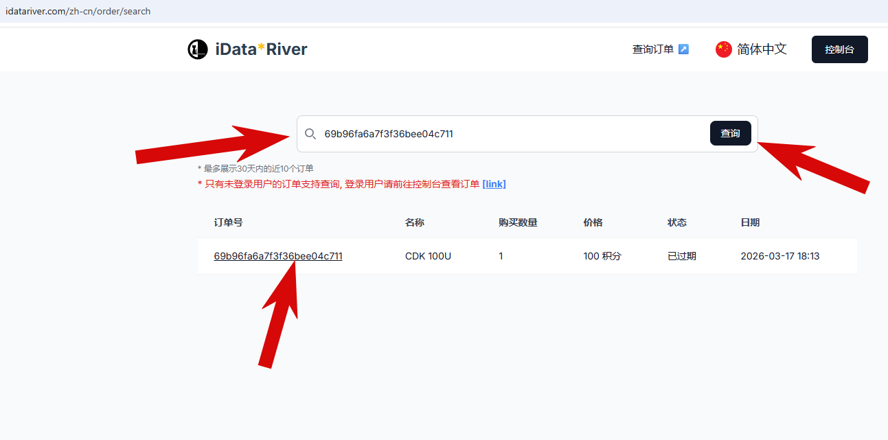The image size is (888, 440).
Task: Open the 查询订单 link in header
Action: tap(653, 49)
